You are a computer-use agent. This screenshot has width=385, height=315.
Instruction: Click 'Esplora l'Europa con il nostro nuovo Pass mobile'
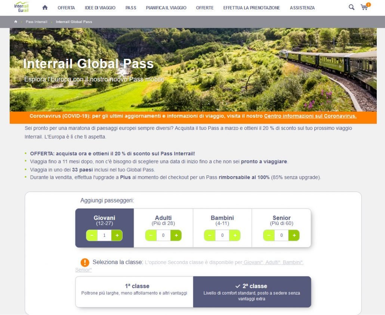tap(94, 79)
